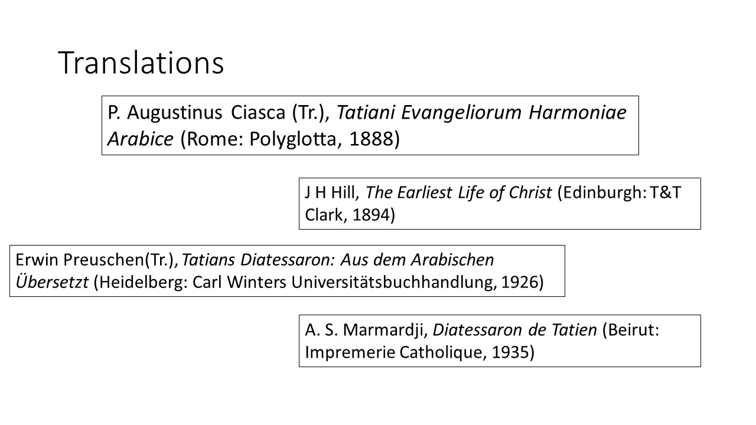This screenshot has width=756, height=425.
Task: Click "Clark, 1894)" text in Hill box
Action: tap(350, 215)
